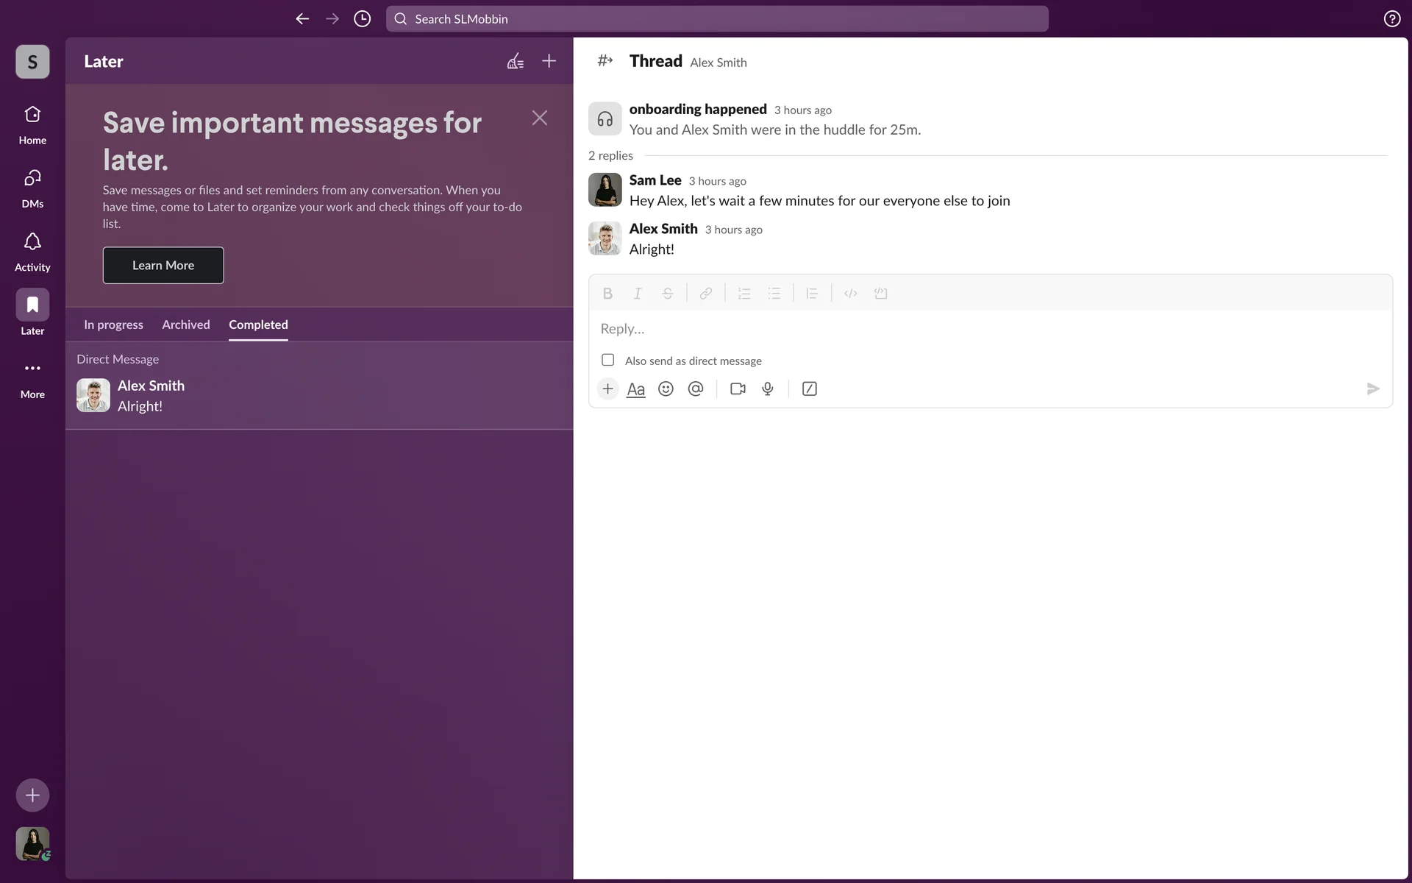Switch to the Archived tab
The image size is (1412, 883).
(186, 325)
